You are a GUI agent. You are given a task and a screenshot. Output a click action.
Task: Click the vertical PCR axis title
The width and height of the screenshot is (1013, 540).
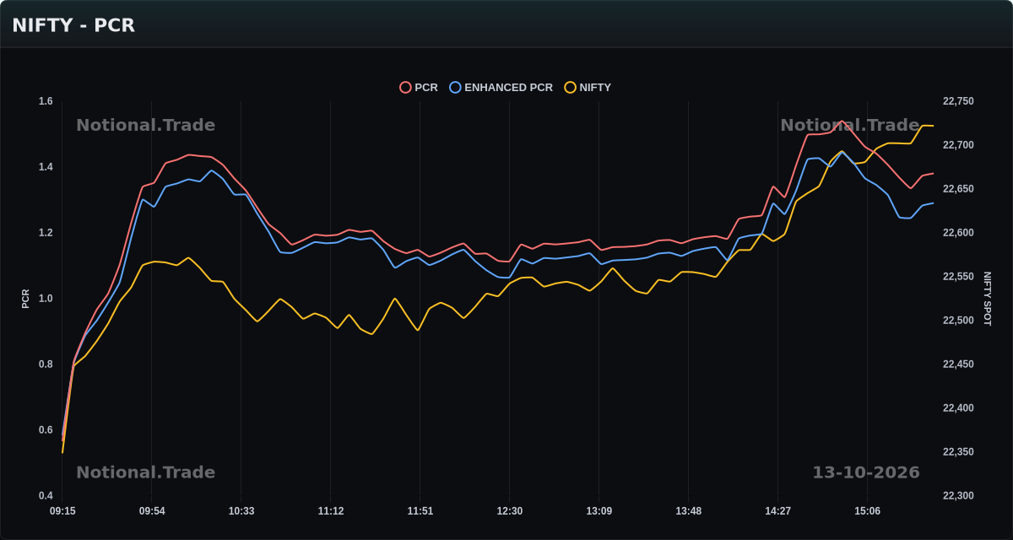point(25,299)
